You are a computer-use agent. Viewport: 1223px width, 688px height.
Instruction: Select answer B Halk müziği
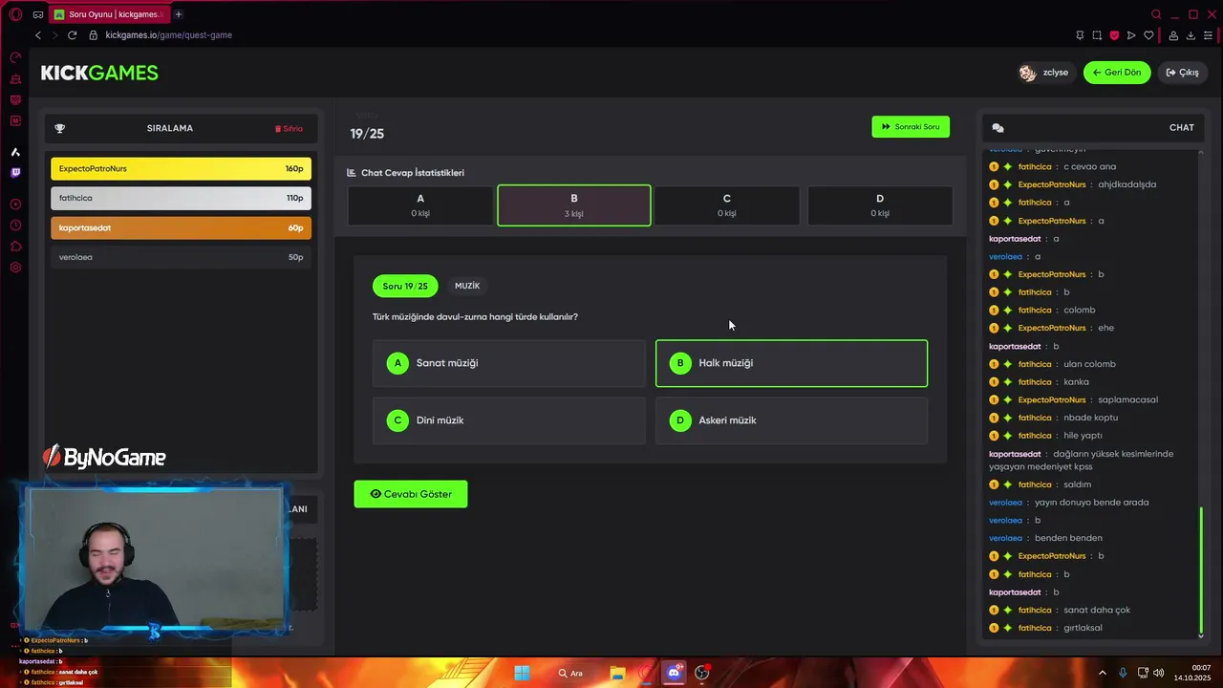(x=791, y=363)
